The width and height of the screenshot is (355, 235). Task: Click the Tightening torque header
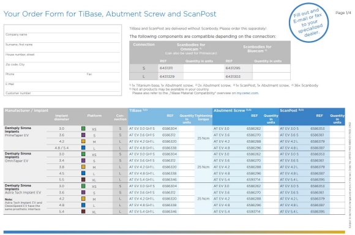tap(203, 117)
